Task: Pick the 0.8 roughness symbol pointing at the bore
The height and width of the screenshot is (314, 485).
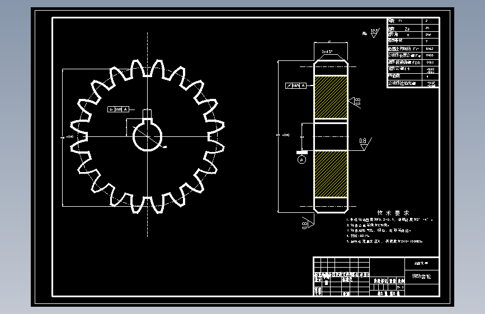Action: point(365,144)
